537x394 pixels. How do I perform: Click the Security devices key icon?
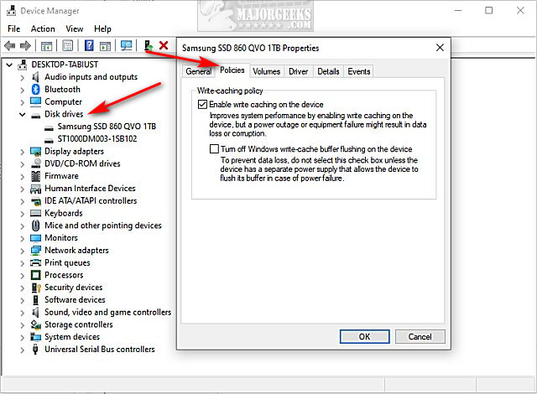point(36,288)
